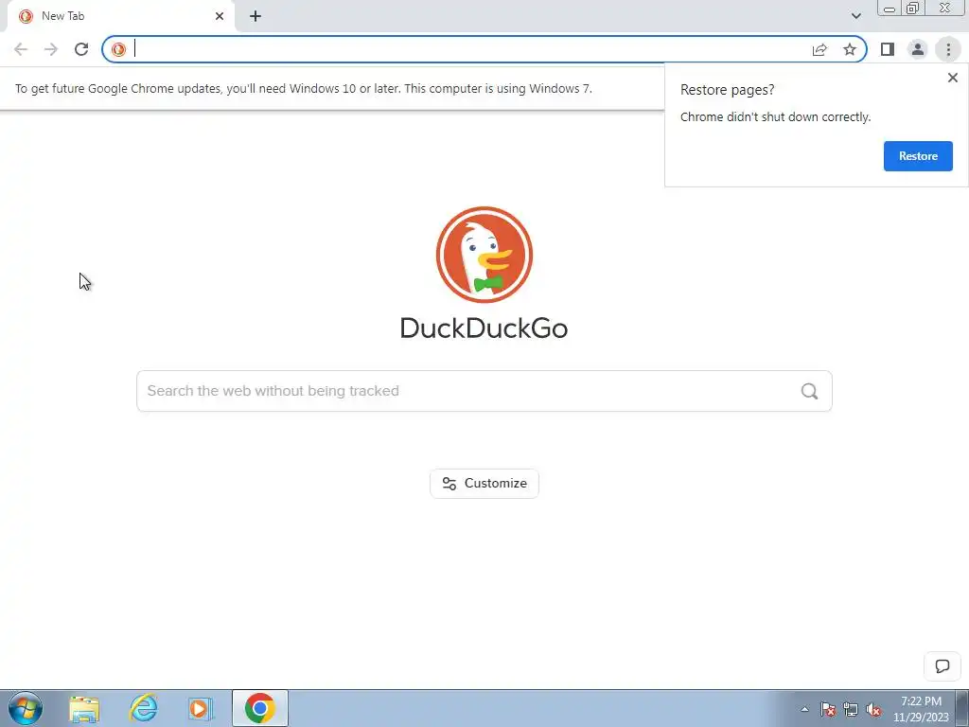Viewport: 969px width, 727px height.
Task: Dismiss the Restore pages popup
Action: click(952, 78)
